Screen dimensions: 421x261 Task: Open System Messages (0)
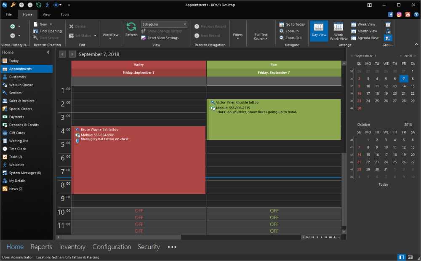[26, 173]
